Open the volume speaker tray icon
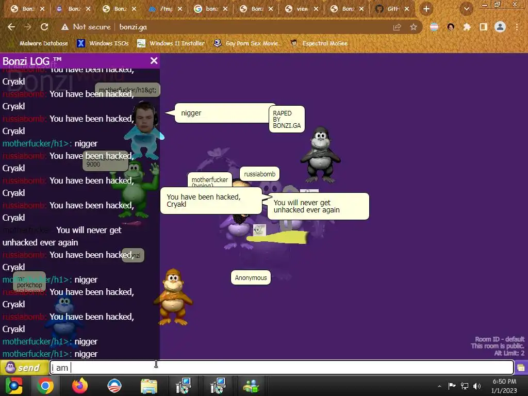528x396 pixels. (x=477, y=386)
